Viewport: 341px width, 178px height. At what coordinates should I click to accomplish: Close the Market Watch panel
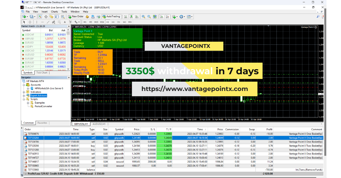(68, 26)
